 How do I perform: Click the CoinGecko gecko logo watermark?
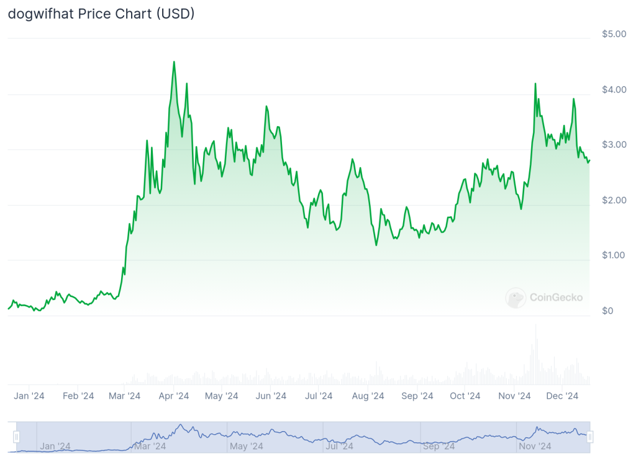pyautogui.click(x=516, y=298)
